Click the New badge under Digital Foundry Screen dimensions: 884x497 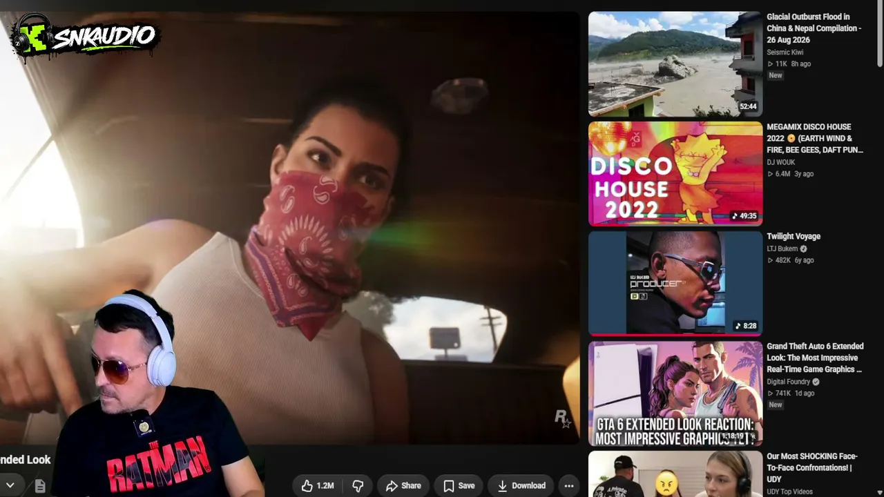coord(776,405)
